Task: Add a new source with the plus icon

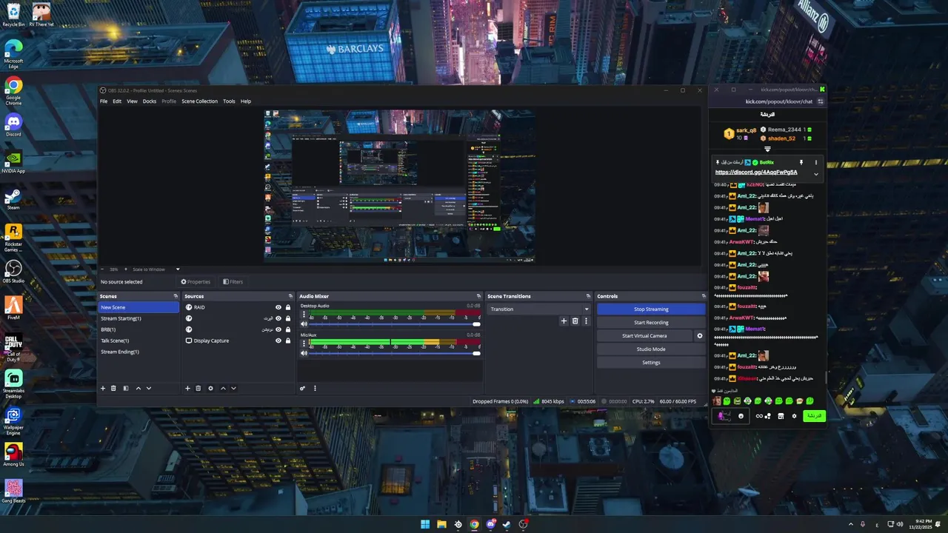Action: point(187,388)
